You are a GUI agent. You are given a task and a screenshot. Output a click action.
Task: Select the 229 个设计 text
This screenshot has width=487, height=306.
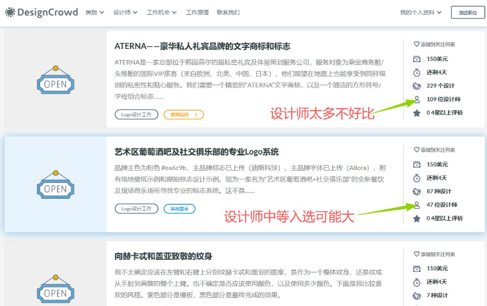tap(440, 86)
